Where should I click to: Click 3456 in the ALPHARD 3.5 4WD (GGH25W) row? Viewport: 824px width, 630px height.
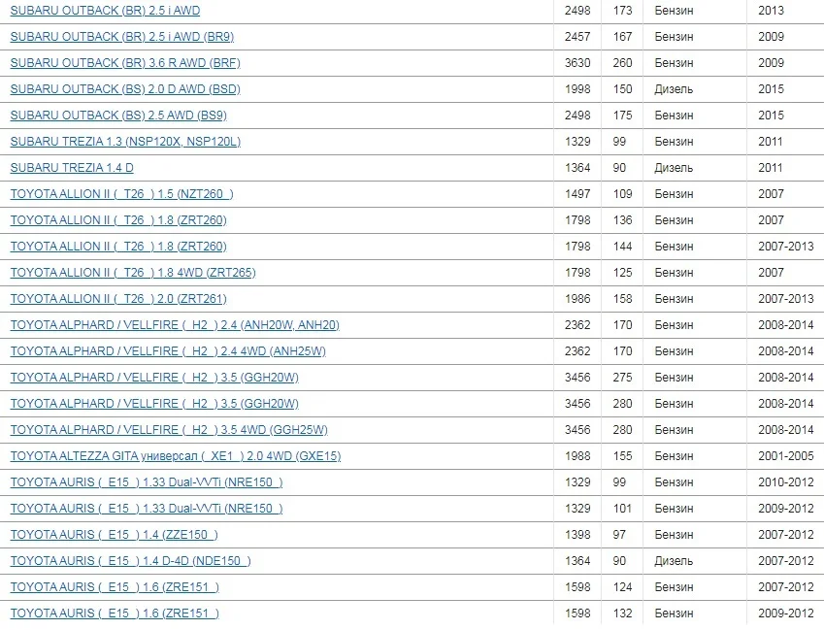click(x=577, y=431)
